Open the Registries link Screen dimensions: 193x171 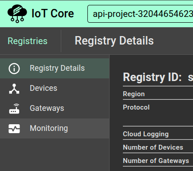pyautogui.click(x=28, y=41)
